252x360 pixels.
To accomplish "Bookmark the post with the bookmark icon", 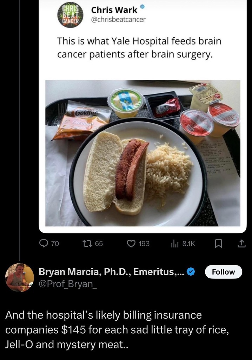I will click(x=218, y=244).
